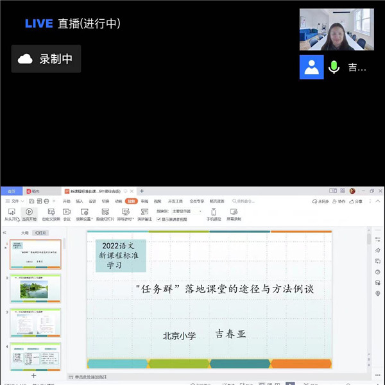The height and width of the screenshot is (385, 385).
Task: Click the user avatar in title bar
Action: coord(352,191)
